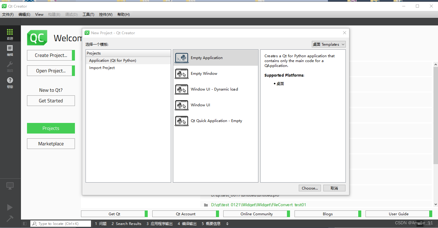This screenshot has height=228, width=438.
Task: Maximize the Qt Creator window
Action: 417,6
